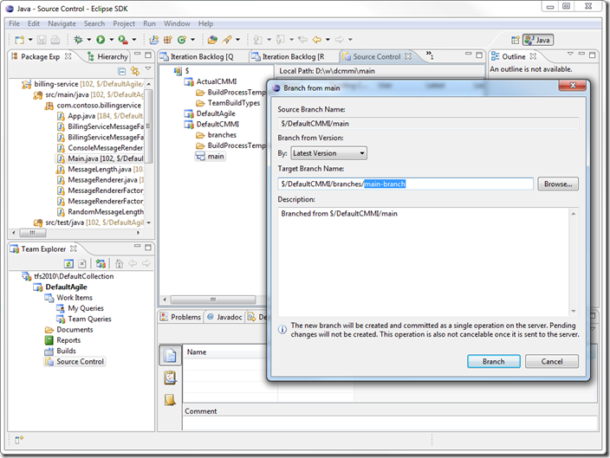610x458 pixels.
Task: Click the Java perspective button
Action: (x=537, y=40)
